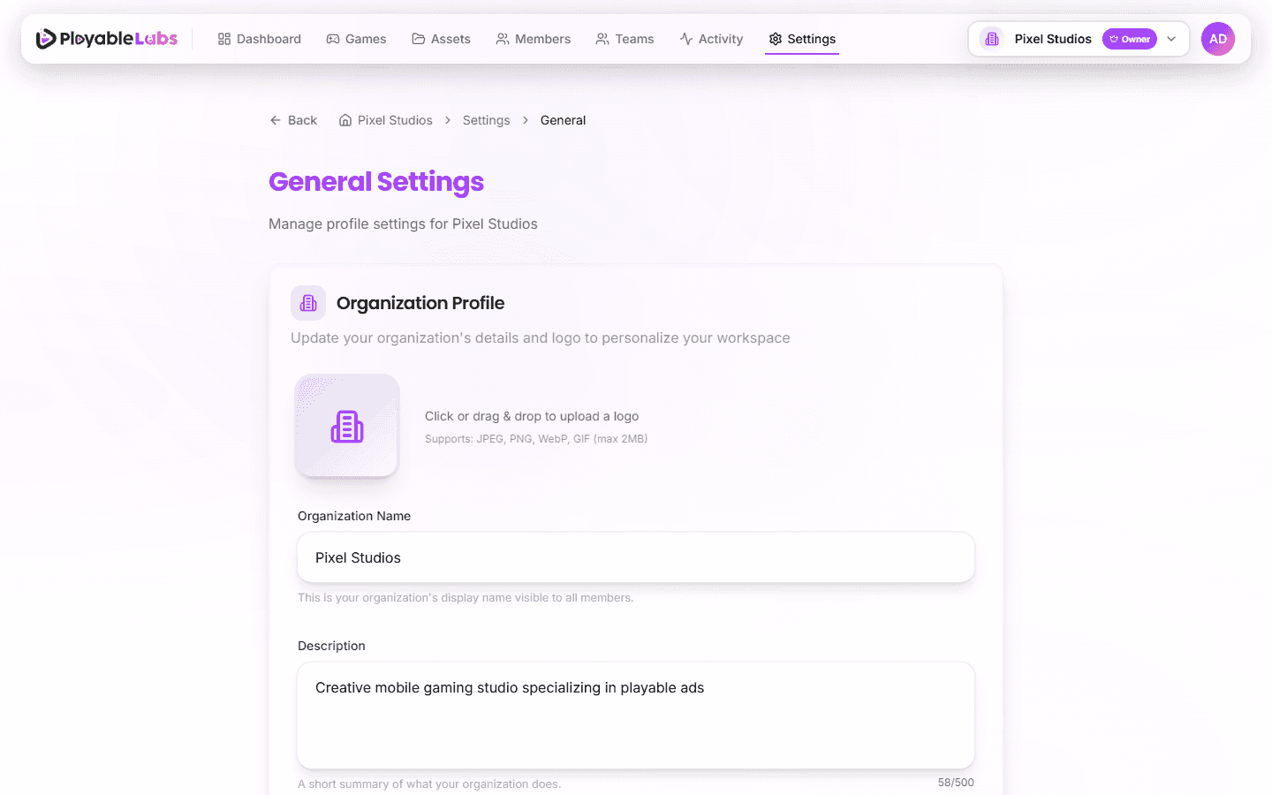Click the Organization Profile building icon
The width and height of the screenshot is (1272, 795).
(x=308, y=302)
